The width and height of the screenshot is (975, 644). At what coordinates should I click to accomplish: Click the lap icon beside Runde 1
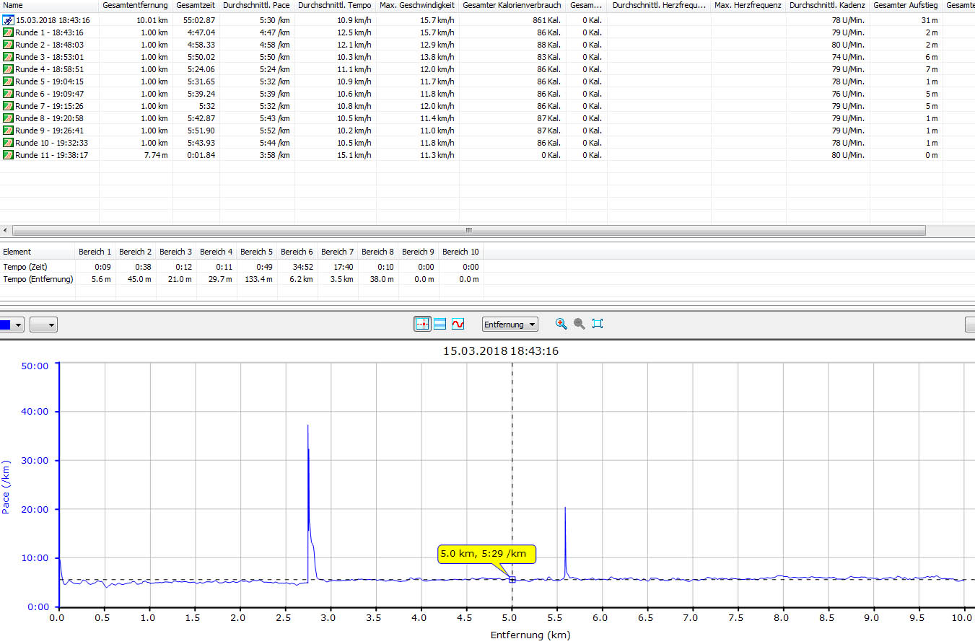8,32
